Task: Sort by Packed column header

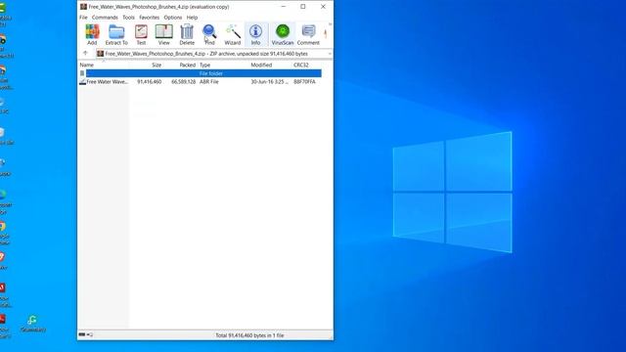Action: click(187, 65)
